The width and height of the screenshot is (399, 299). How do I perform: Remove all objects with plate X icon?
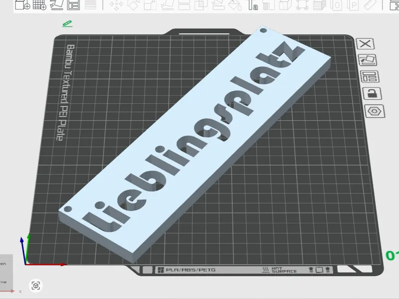click(365, 44)
